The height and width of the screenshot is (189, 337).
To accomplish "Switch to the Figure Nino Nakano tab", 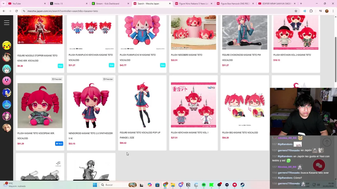I will [x=193, y=3].
